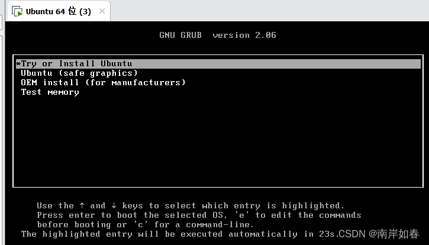Click the up arrow symbol in help text

tap(82, 205)
